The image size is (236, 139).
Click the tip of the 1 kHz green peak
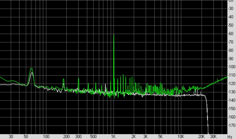114,35
